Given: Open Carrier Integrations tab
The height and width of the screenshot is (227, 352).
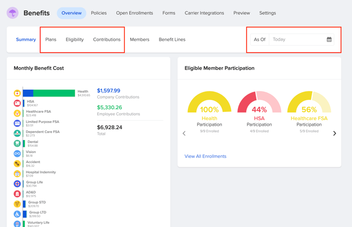Looking at the screenshot, I should tap(204, 13).
